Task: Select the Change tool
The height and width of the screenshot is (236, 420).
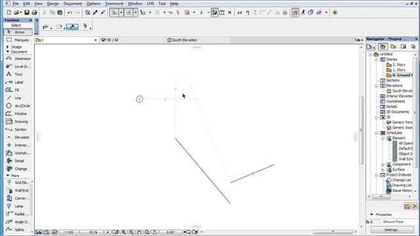Action: 18,169
